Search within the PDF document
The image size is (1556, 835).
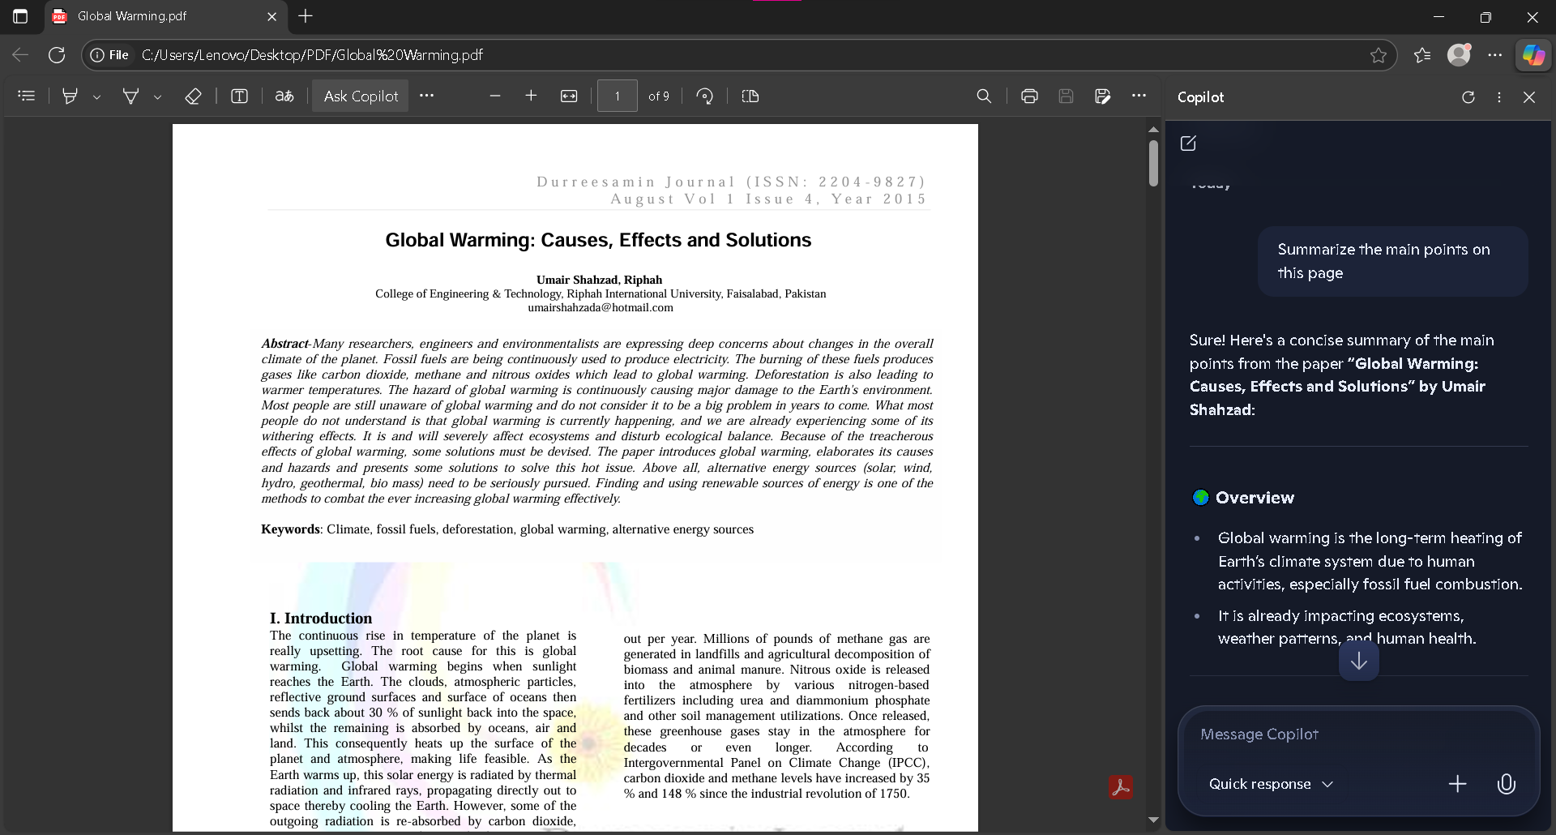984,96
